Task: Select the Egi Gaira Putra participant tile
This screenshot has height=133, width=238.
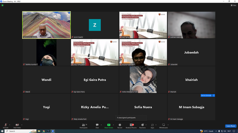Action: coord(95,80)
